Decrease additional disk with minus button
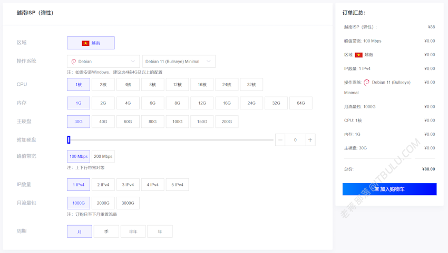This screenshot has width=448, height=253. tap(280, 140)
